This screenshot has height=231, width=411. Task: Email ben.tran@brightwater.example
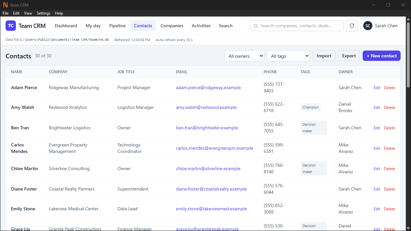coord(207,128)
